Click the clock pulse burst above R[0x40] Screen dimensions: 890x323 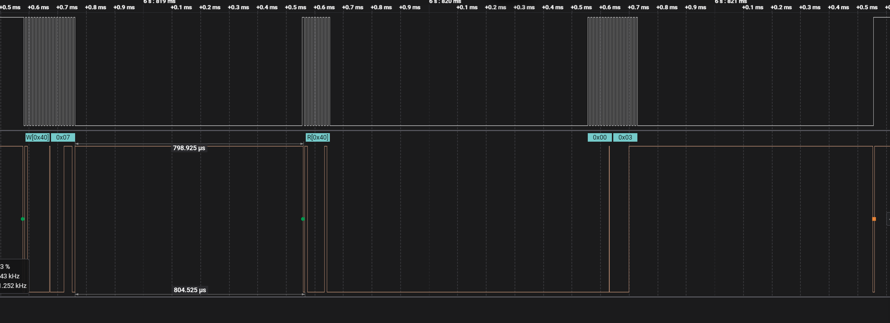(x=316, y=71)
